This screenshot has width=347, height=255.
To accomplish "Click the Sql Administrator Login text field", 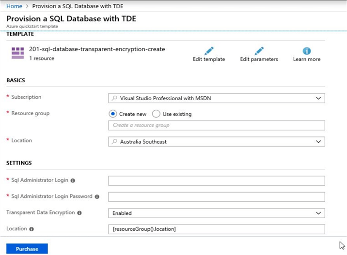I will click(x=216, y=180).
